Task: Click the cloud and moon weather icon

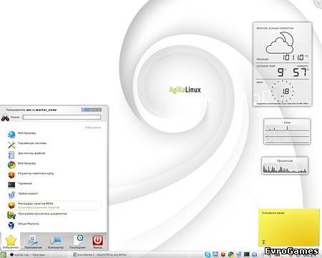Action: (280, 43)
